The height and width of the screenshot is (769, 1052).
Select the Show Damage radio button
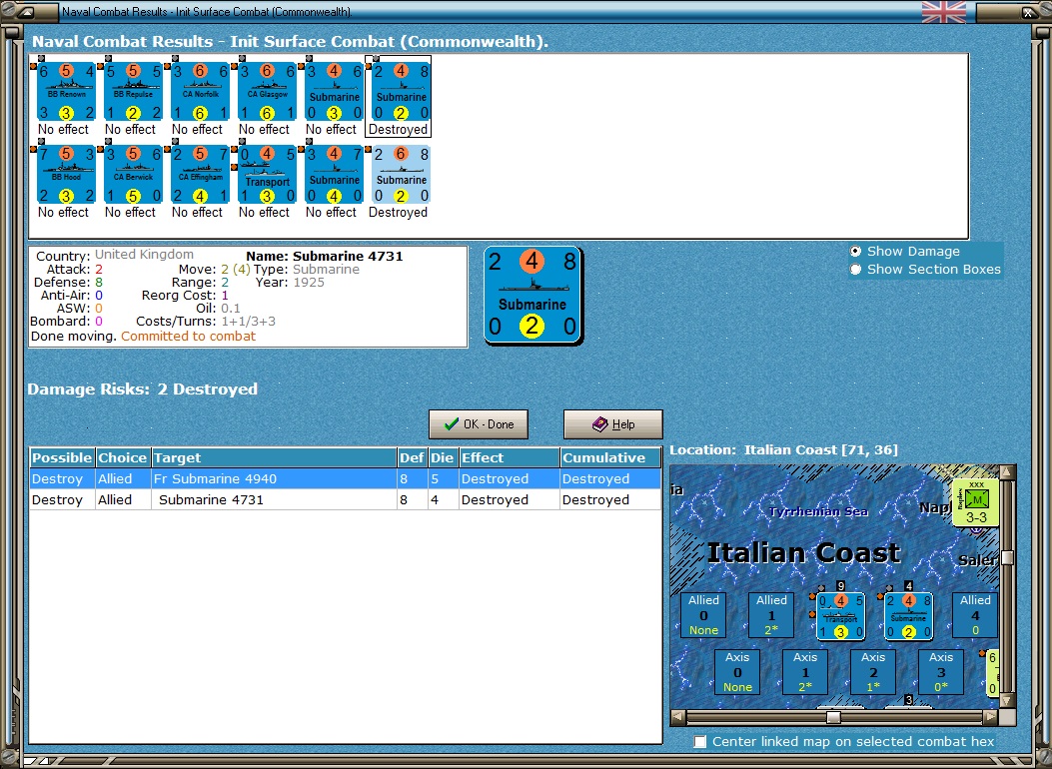coord(855,252)
